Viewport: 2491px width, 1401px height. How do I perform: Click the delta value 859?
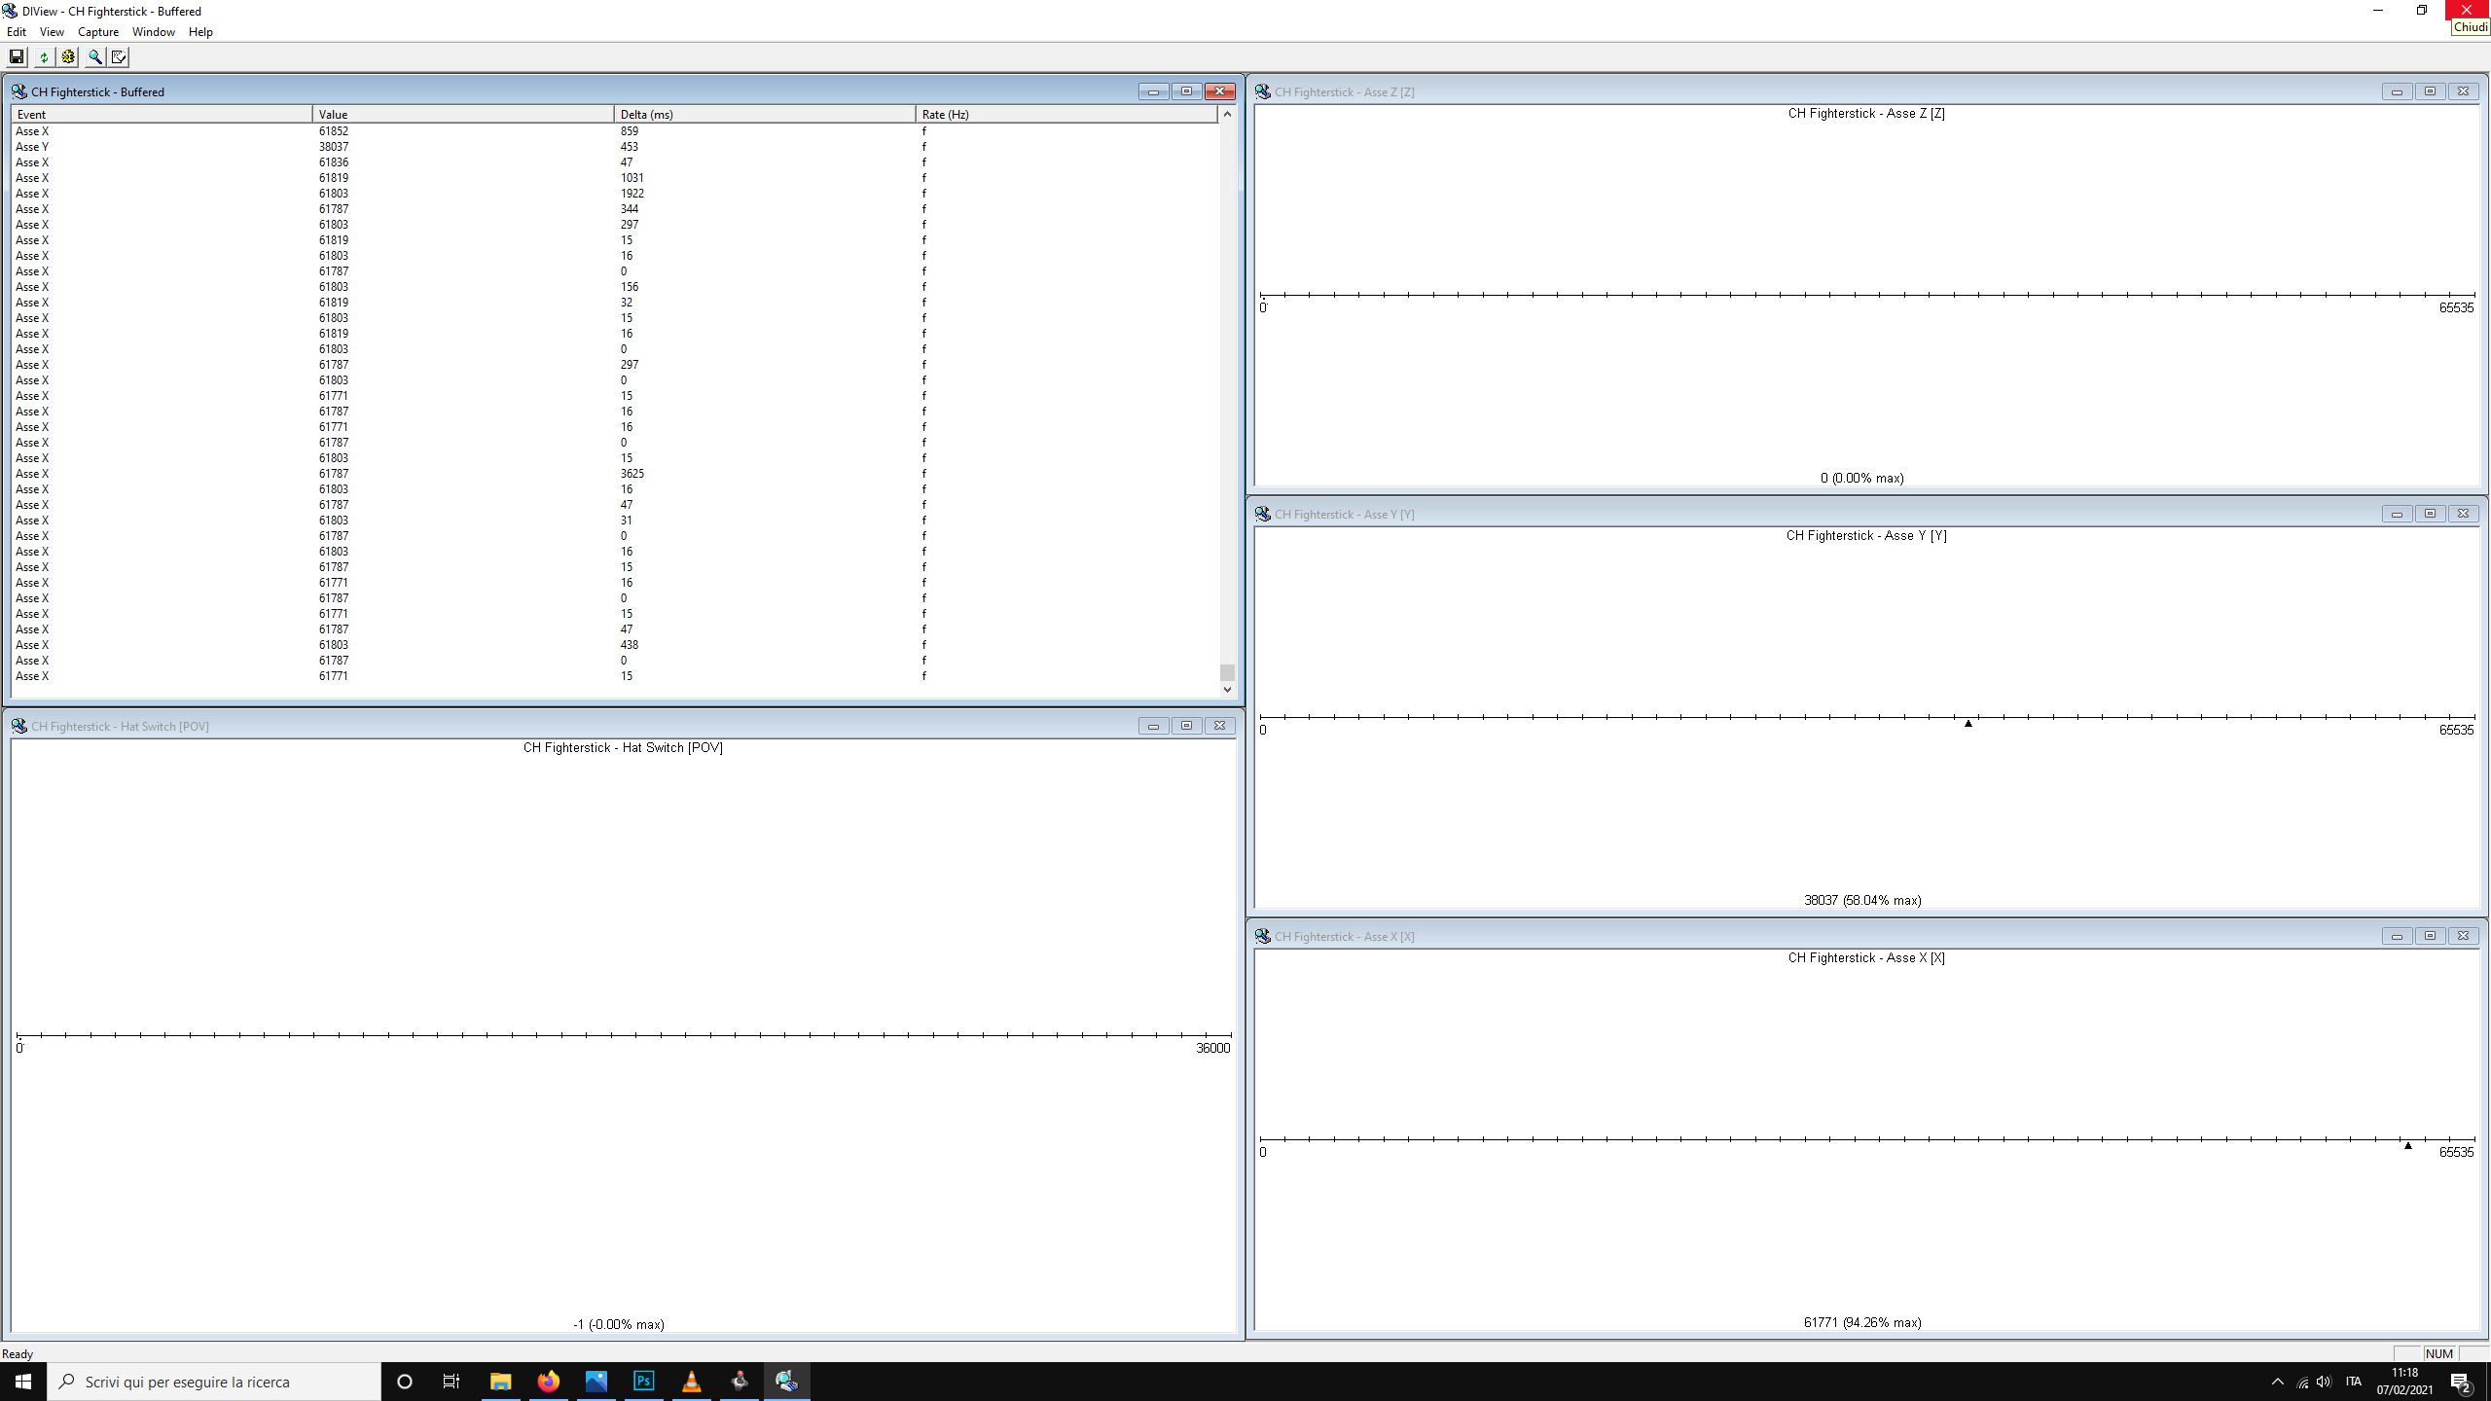pyautogui.click(x=630, y=131)
